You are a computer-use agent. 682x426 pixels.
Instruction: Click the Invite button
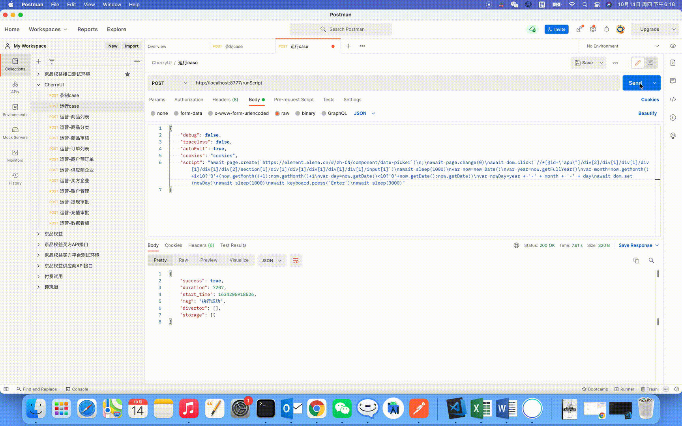[556, 29]
